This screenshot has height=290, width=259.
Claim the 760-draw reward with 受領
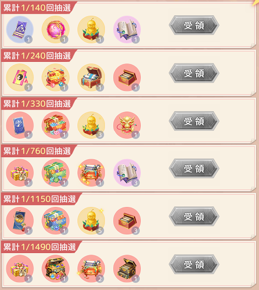point(194,168)
